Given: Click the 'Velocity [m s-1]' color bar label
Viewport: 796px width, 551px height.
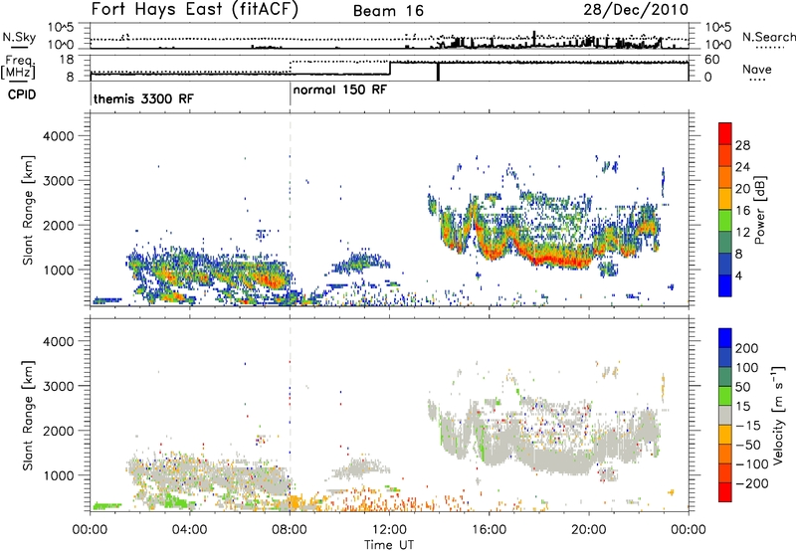Looking at the screenshot, I should [777, 415].
